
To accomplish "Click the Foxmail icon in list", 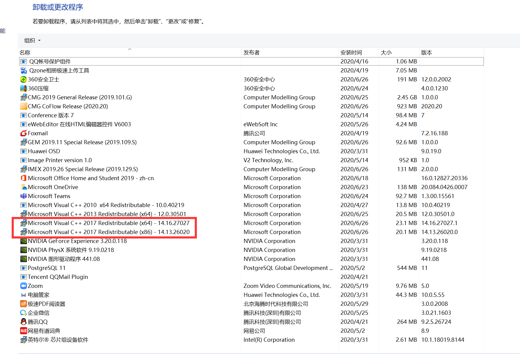I will click(23, 133).
